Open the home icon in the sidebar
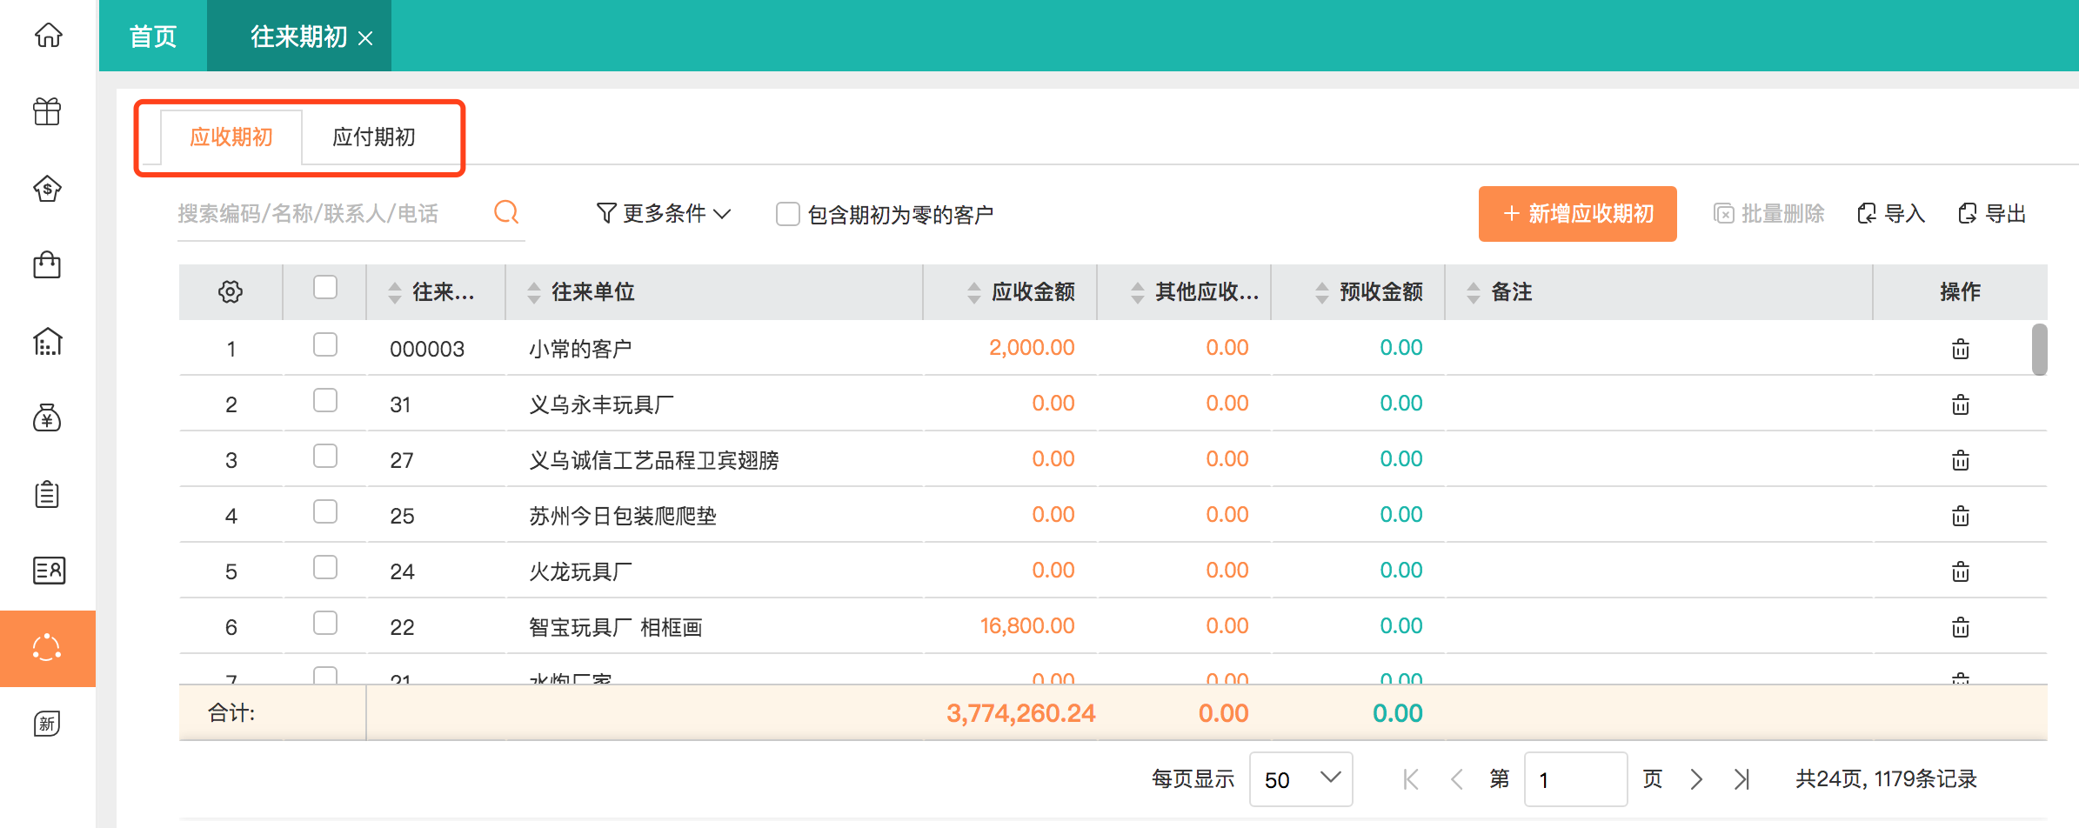 click(48, 35)
